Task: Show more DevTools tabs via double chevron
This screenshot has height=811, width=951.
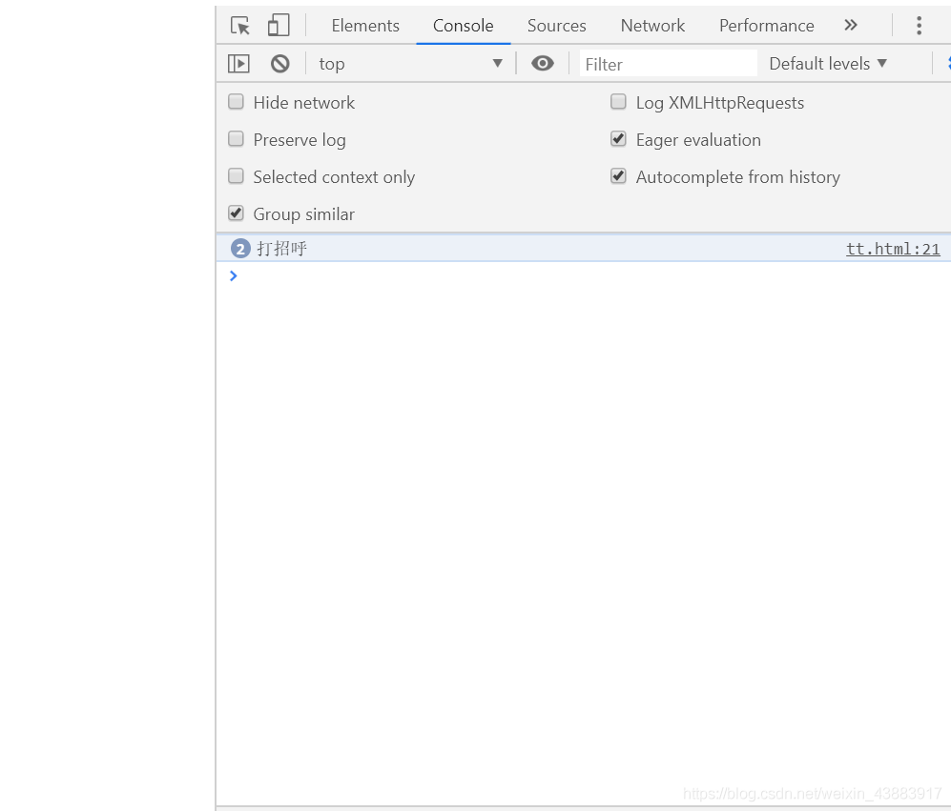Action: tap(851, 25)
